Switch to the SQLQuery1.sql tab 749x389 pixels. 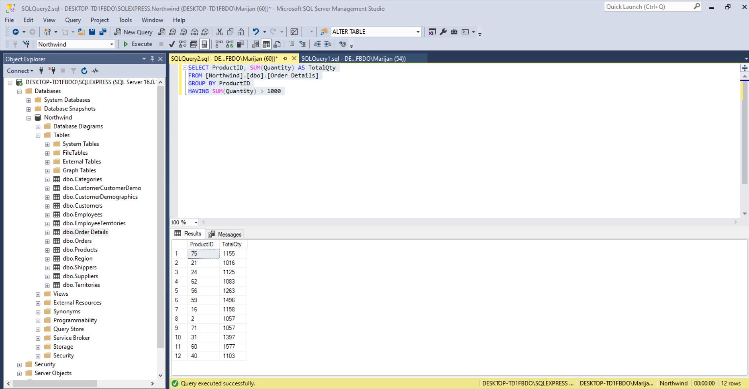(x=353, y=59)
